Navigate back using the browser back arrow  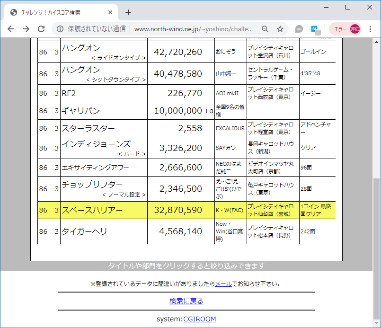tap(10, 29)
